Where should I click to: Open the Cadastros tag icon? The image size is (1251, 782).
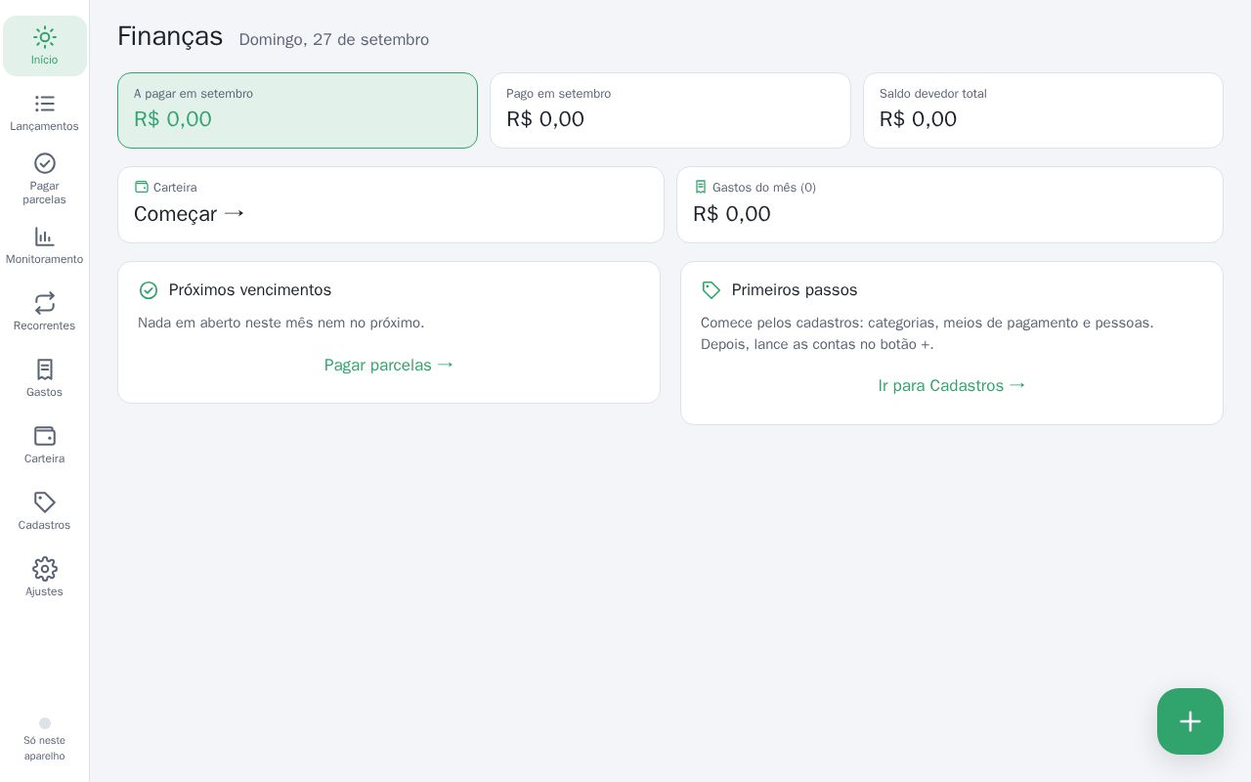45,502
